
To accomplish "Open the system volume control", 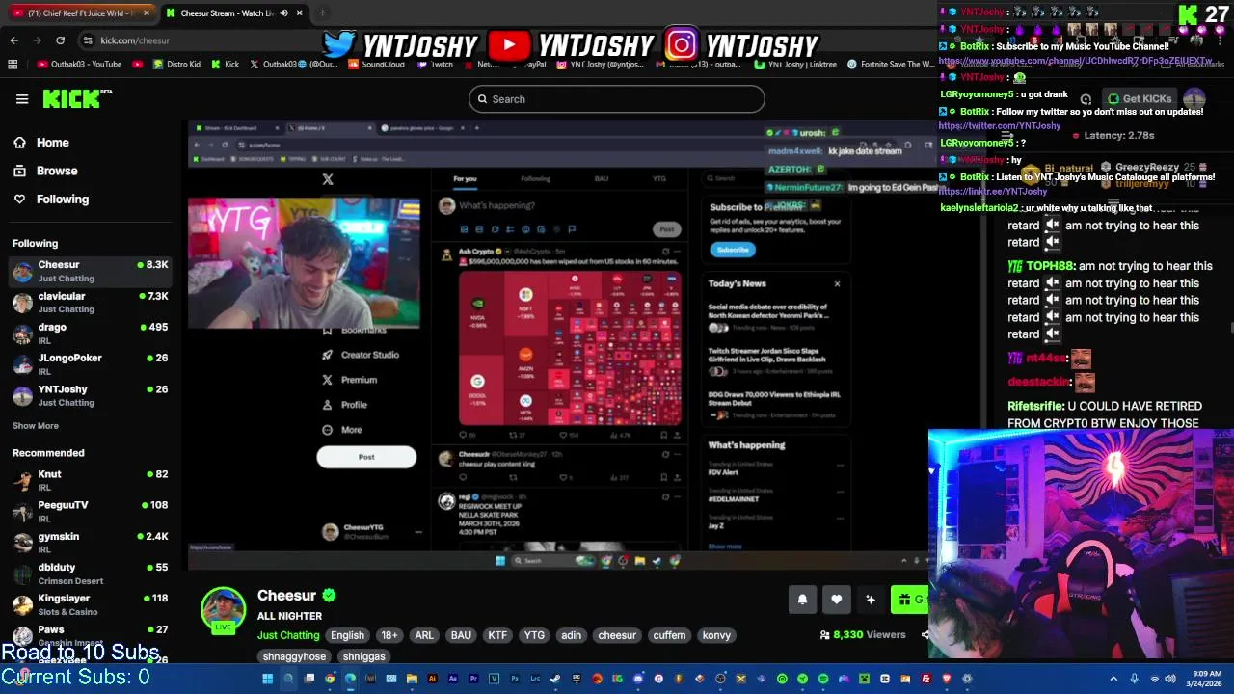I will pyautogui.click(x=1170, y=679).
